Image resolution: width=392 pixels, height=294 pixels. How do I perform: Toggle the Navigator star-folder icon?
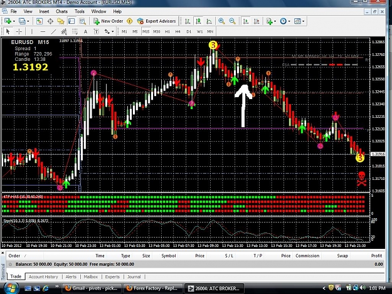61,21
